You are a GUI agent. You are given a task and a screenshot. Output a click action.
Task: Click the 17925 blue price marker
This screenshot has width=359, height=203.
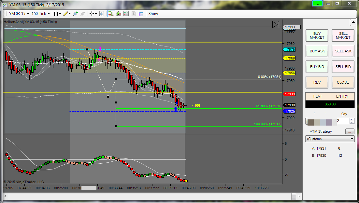point(289,111)
